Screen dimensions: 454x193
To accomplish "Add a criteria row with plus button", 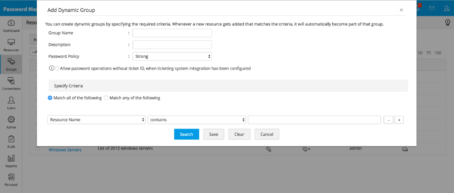I will click(399, 120).
